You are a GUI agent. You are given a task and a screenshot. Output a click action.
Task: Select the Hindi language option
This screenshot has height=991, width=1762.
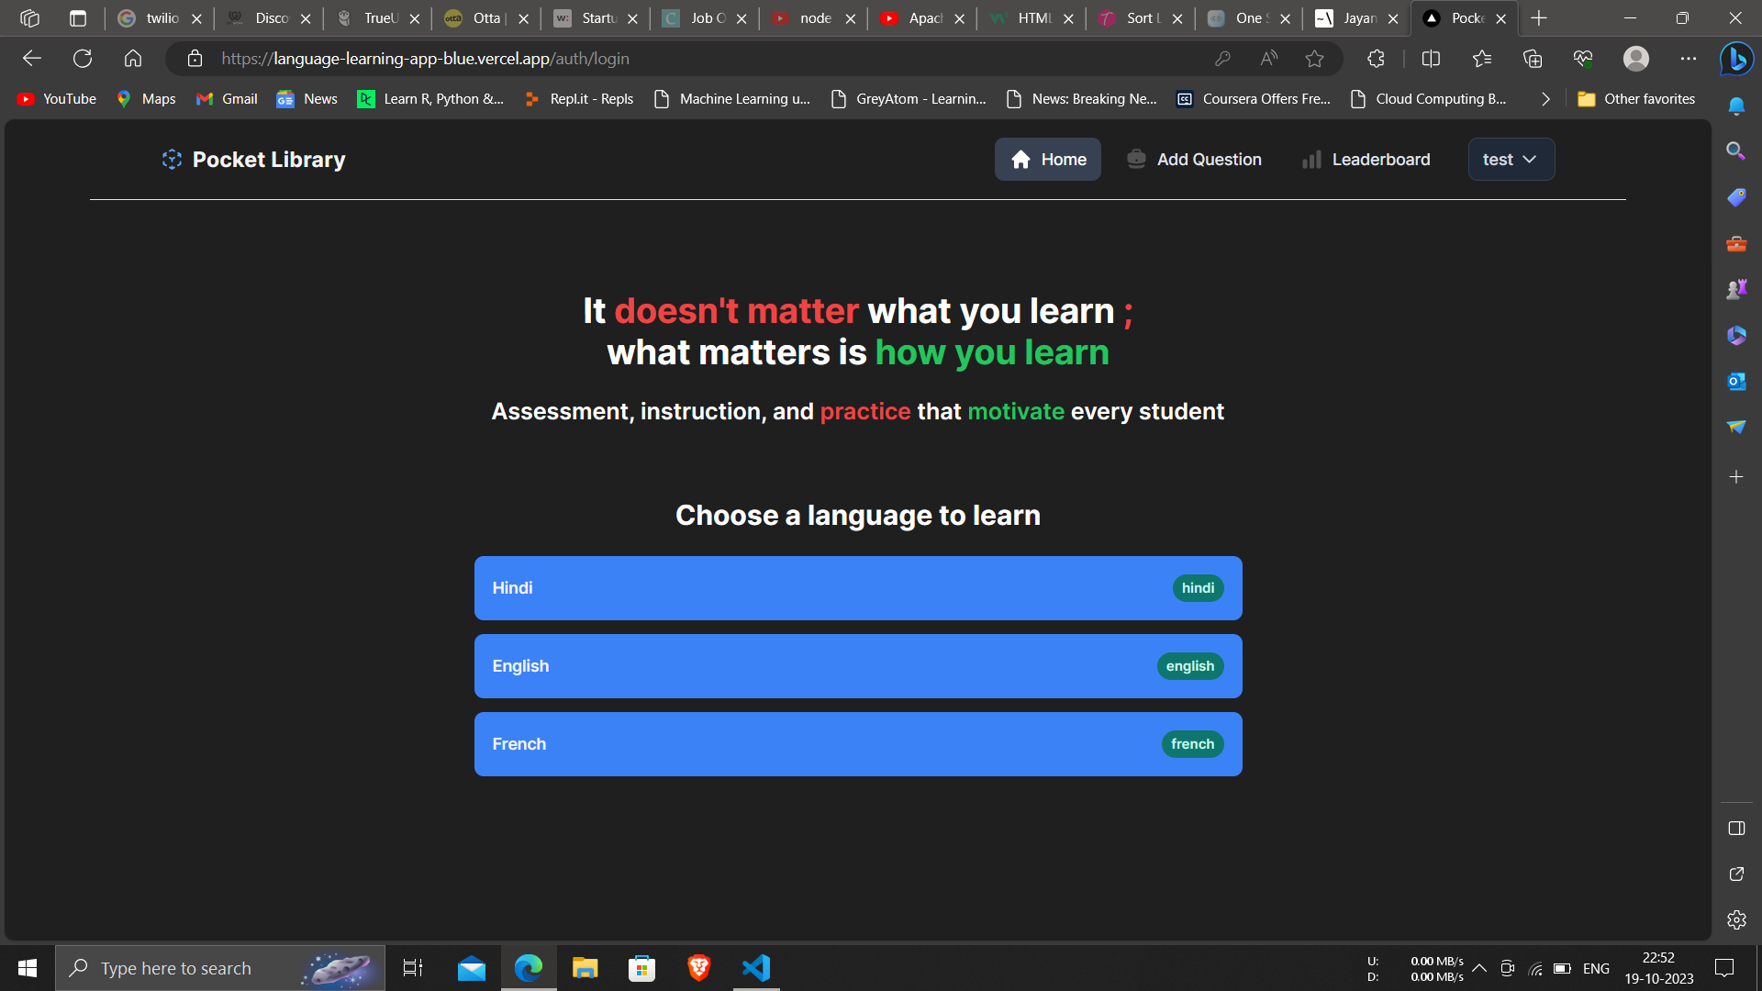[x=857, y=588]
